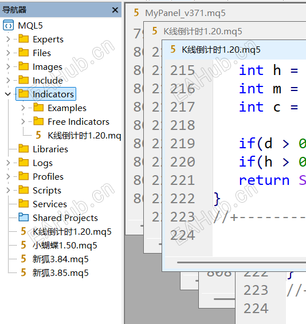Click the 导航器 panel title
This screenshot has width=306, height=324.
click(x=14, y=10)
